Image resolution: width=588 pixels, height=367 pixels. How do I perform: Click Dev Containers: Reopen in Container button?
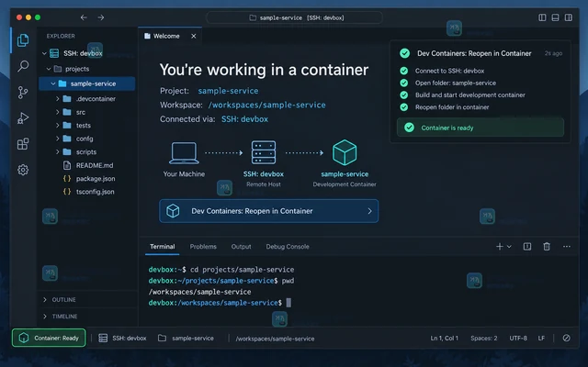click(x=268, y=211)
